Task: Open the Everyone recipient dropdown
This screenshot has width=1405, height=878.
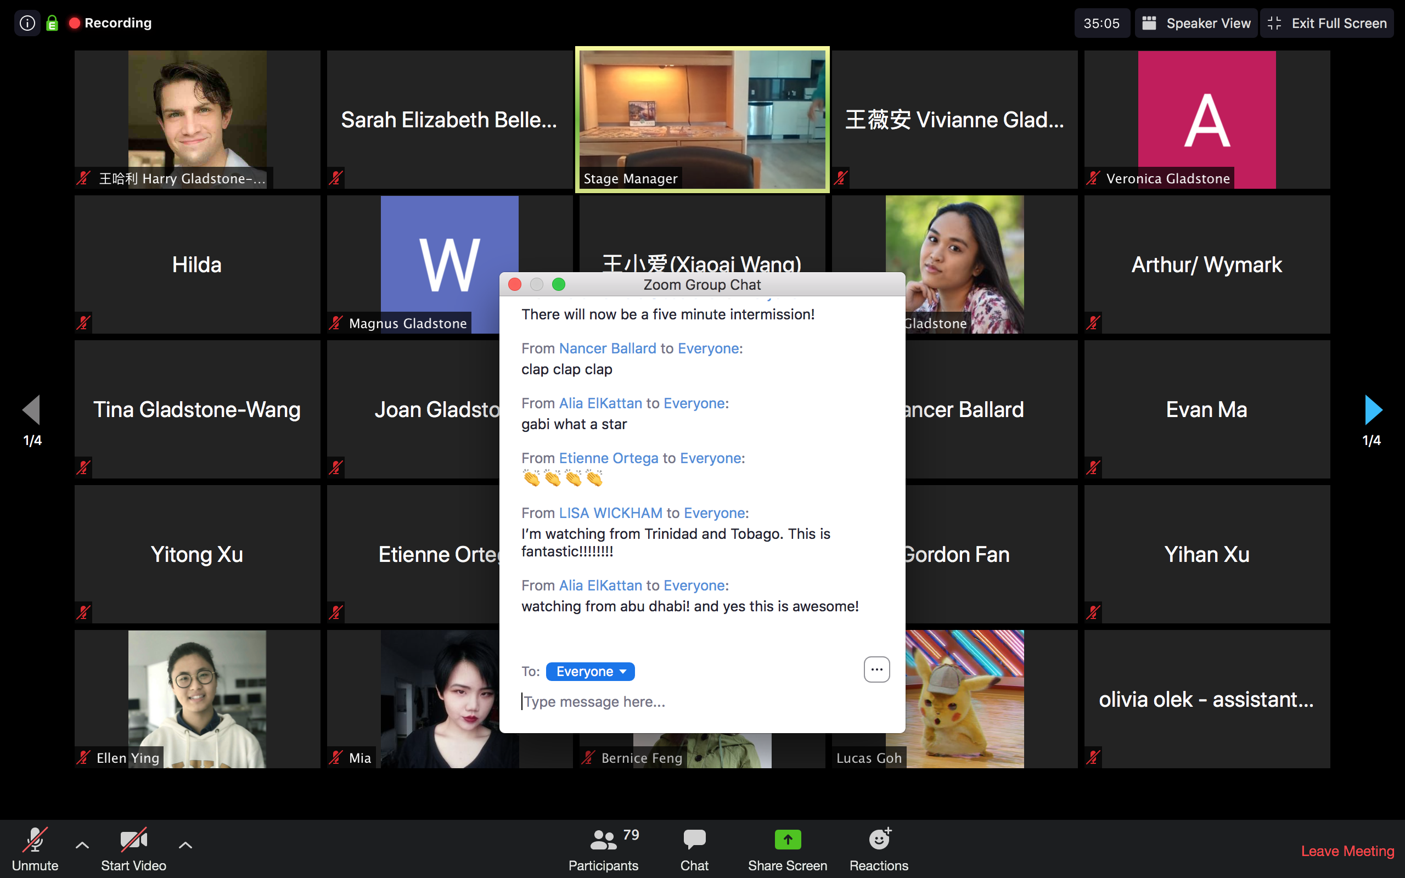Action: pos(590,671)
